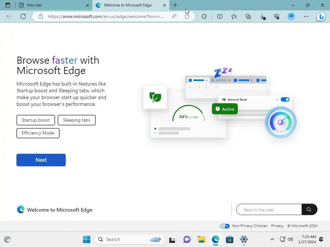Open Settings and more ellipsis menu
This screenshot has height=247, width=330.
[x=306, y=16]
